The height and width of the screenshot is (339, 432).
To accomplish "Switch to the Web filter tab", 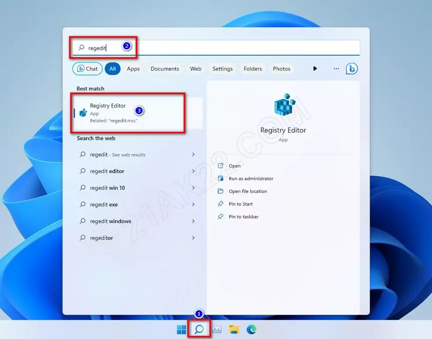I will coord(195,68).
